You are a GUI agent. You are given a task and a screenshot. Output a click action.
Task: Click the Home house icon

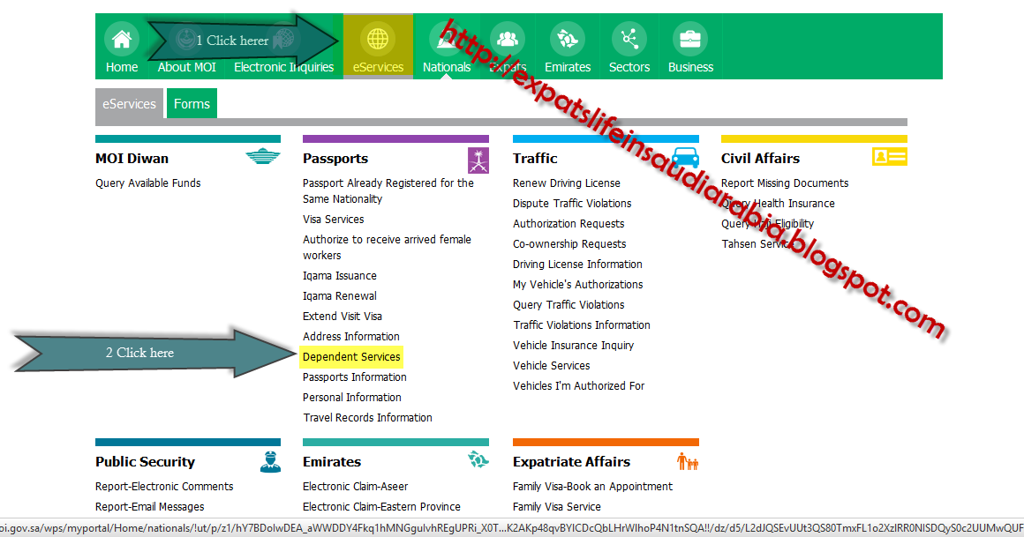122,39
